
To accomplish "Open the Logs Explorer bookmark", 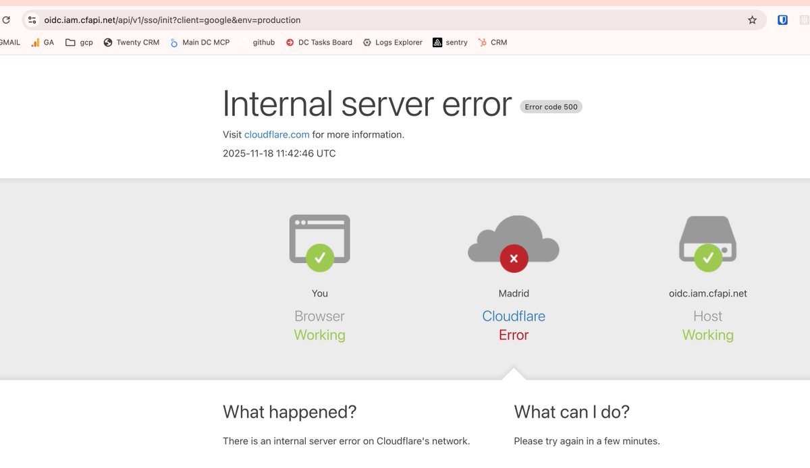I will coord(392,42).
